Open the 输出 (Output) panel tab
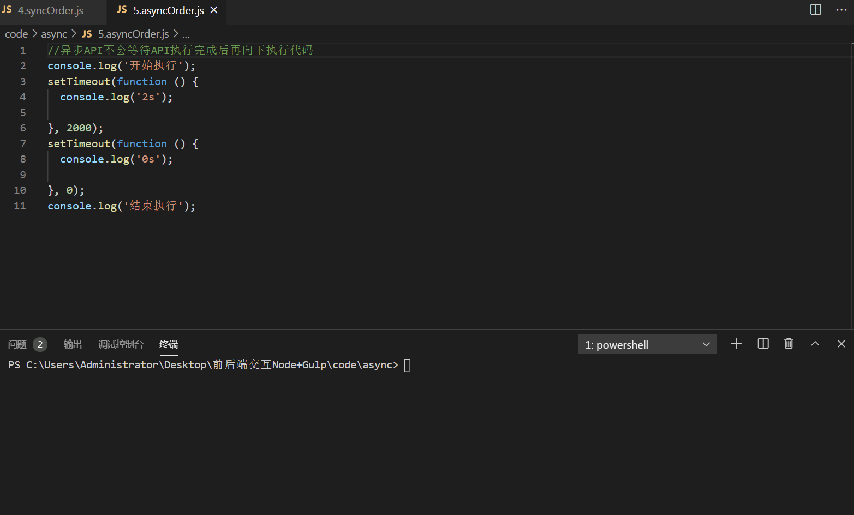The image size is (854, 515). pos(73,344)
